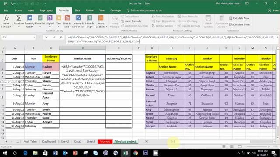Image resolution: width=280 pixels, height=157 pixels.
Task: Click the Select All corner triangle
Action: pos(3,48)
